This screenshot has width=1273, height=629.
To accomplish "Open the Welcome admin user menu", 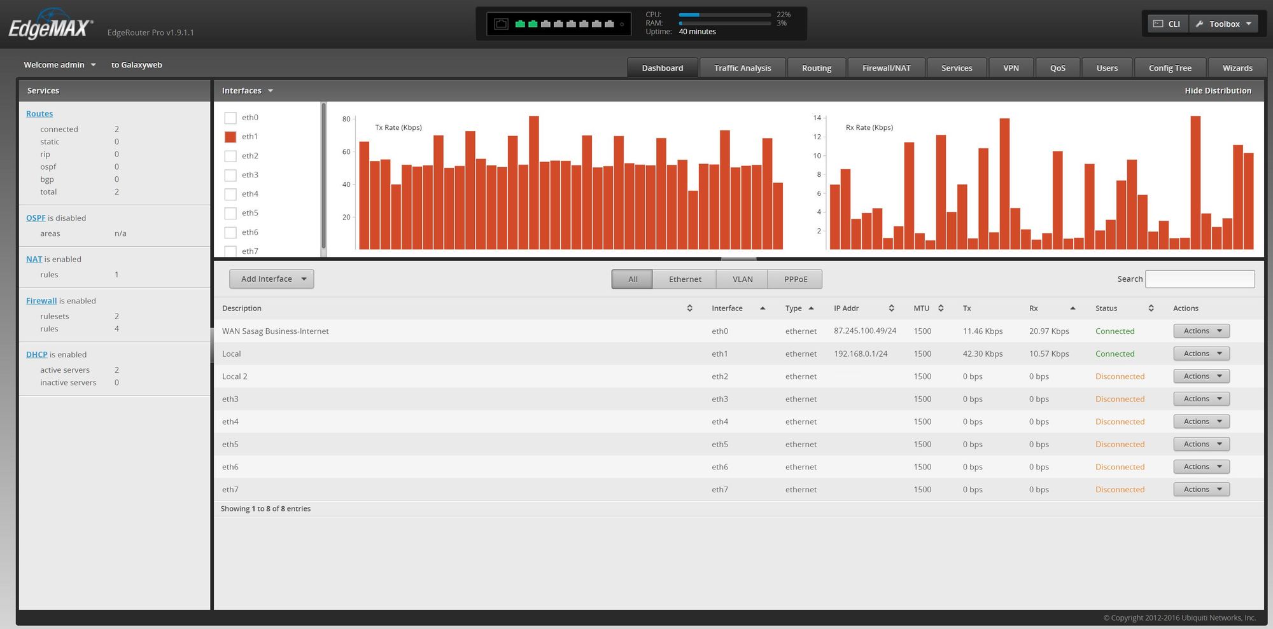I will click(x=59, y=65).
